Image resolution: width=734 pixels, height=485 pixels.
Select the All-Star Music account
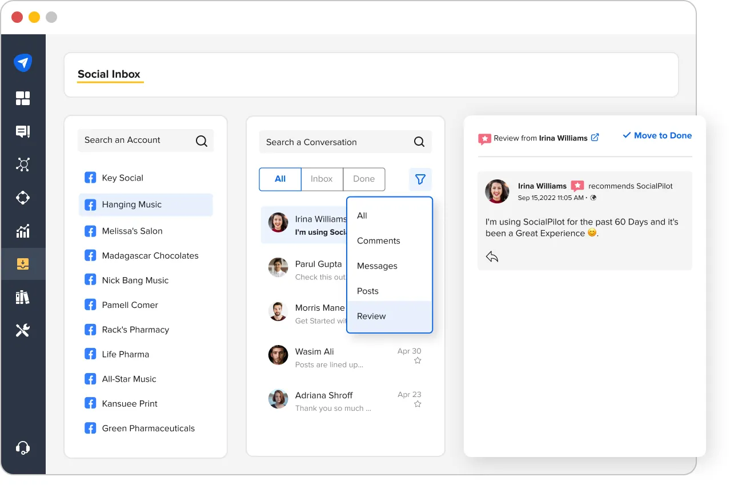(146, 378)
